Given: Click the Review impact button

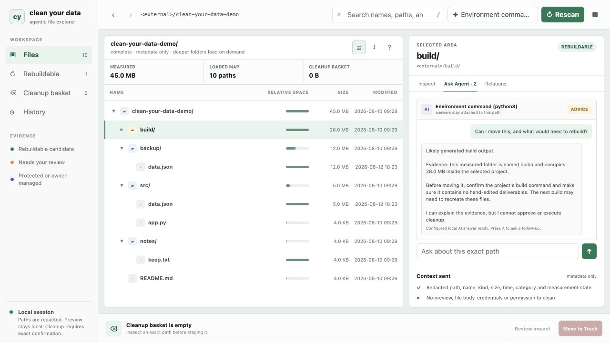Looking at the screenshot, I should coord(532,329).
